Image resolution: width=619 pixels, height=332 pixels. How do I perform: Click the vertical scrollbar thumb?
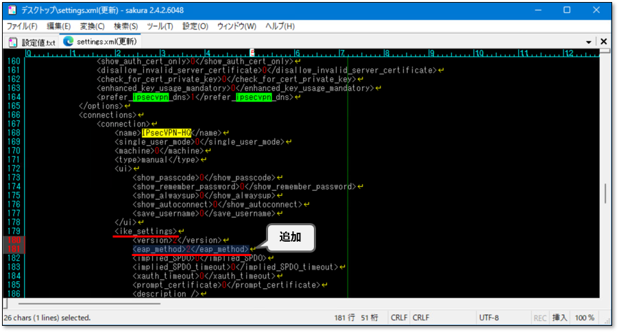coord(605,194)
